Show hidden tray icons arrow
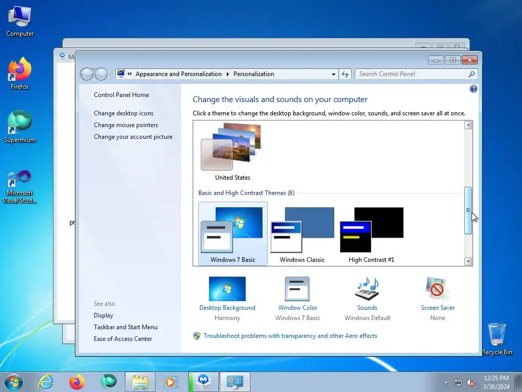This screenshot has width=522, height=392. 446,382
